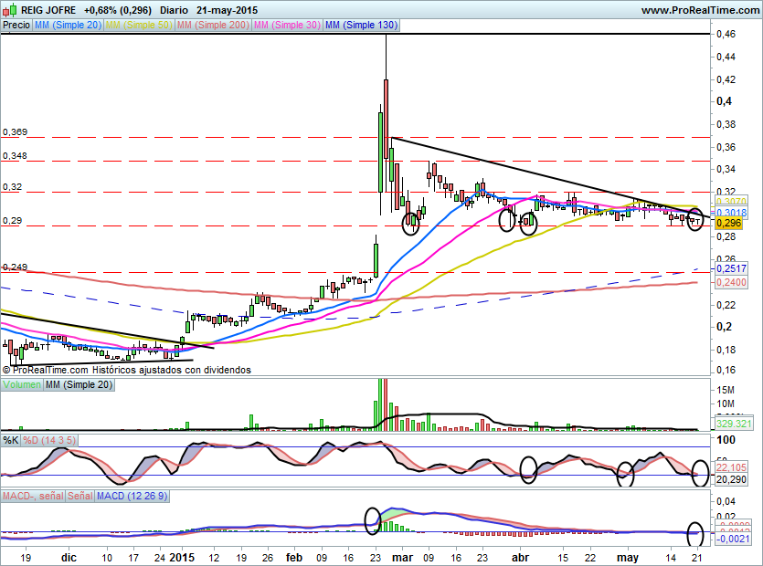The width and height of the screenshot is (763, 566).
Task: Open the MACD-, señal label
Action: (33, 496)
